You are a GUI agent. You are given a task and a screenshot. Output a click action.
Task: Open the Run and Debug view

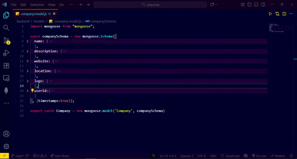tap(6, 53)
